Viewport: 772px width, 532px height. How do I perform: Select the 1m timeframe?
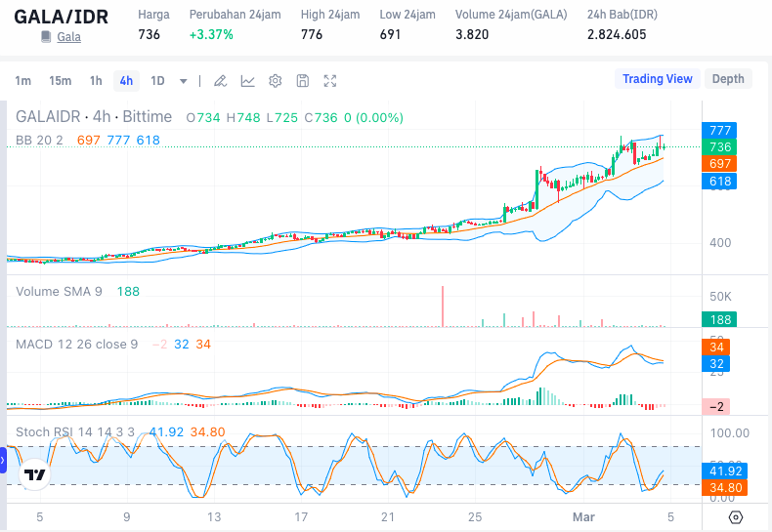point(22,81)
